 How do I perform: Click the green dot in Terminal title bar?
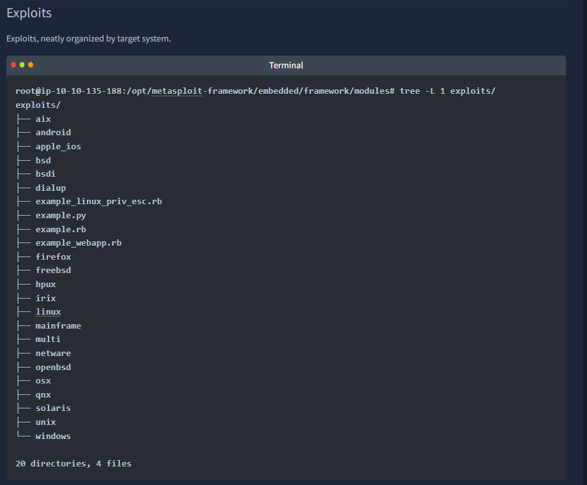click(22, 65)
